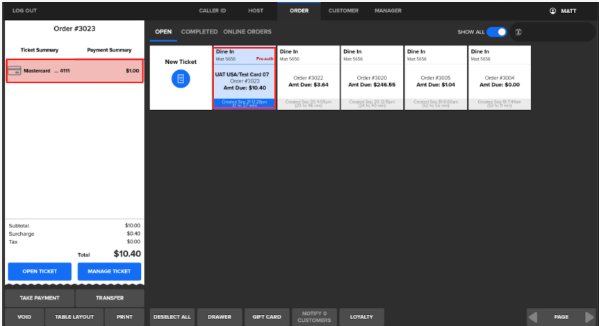The image size is (599, 326).
Task: Click the Mastercard credit card icon
Action: (x=14, y=70)
